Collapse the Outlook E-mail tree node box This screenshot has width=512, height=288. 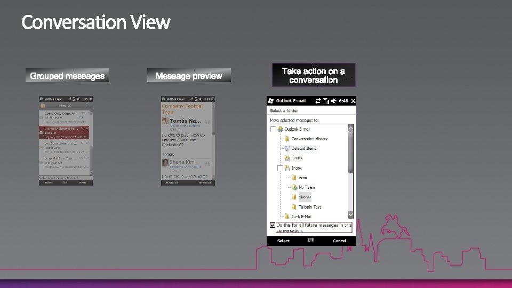(x=273, y=129)
